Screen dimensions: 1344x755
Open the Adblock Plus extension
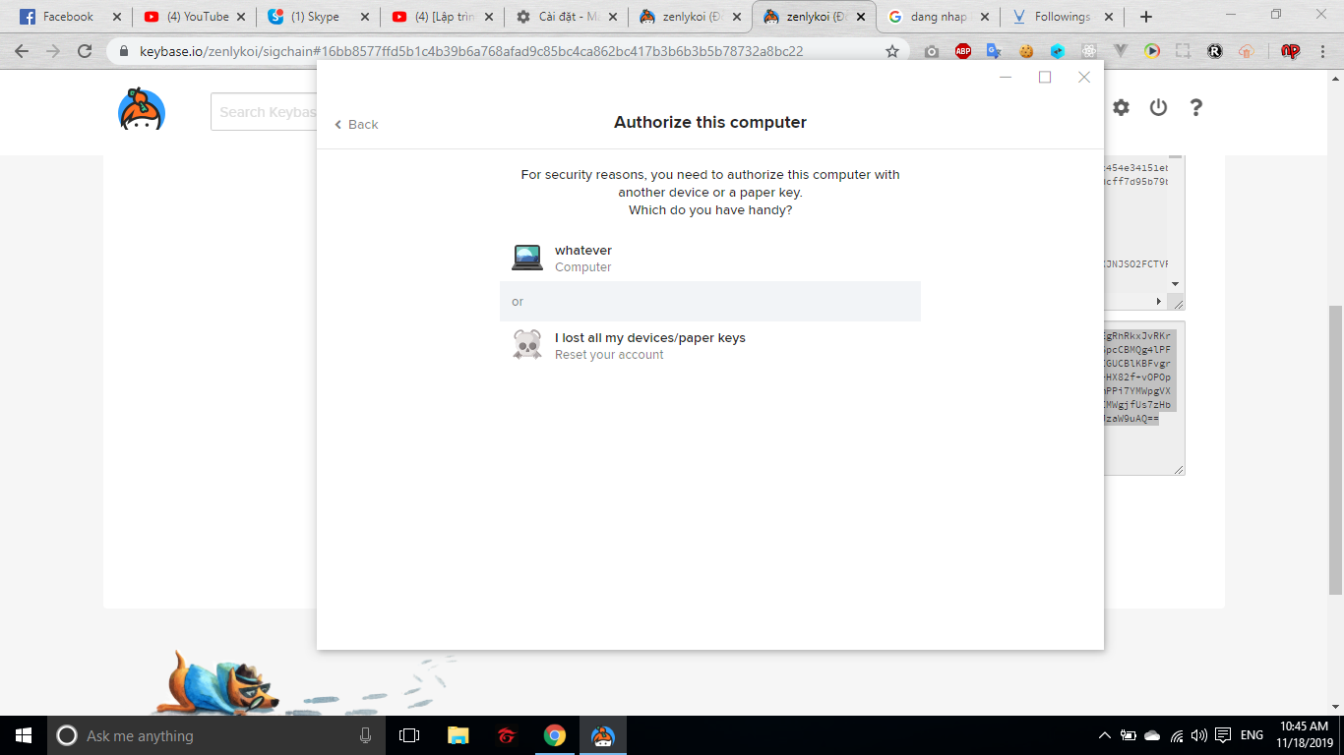tap(962, 51)
